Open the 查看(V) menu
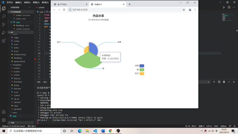The height and width of the screenshot is (134, 238). 36,3
